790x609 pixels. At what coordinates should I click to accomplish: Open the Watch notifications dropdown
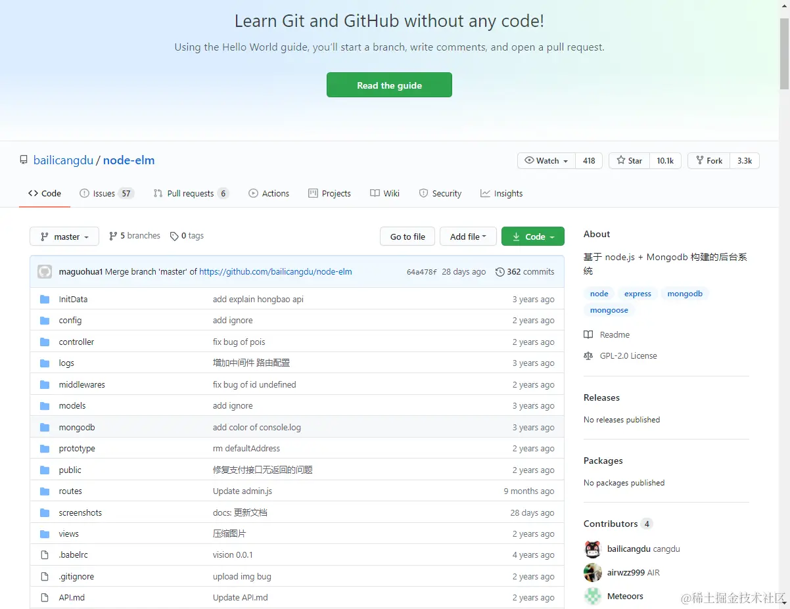pyautogui.click(x=546, y=161)
